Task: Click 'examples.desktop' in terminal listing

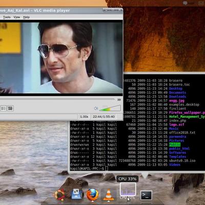Action: [x=184, y=105]
